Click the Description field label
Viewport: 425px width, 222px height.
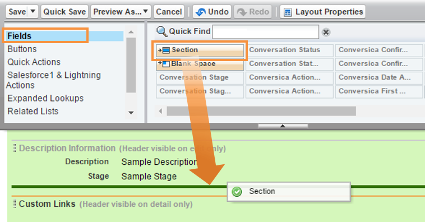87,161
